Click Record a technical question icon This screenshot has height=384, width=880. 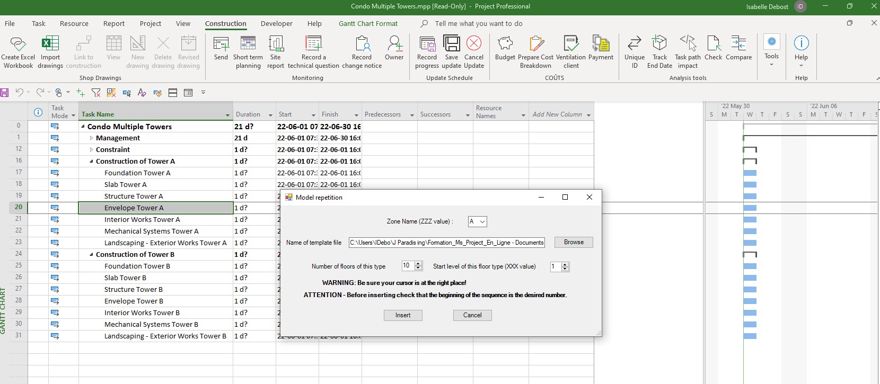[313, 44]
